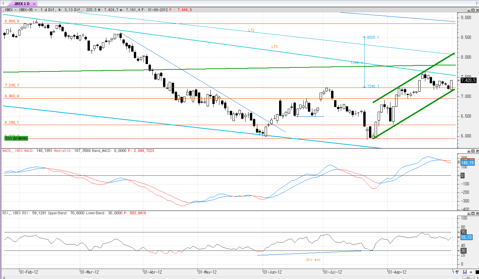
Task: Click the pin icon beside the save icon
Action: 471,272
